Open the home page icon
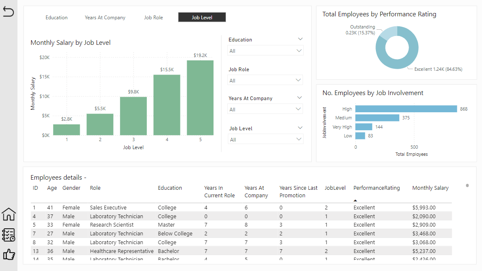This screenshot has width=482, height=271. 8,214
